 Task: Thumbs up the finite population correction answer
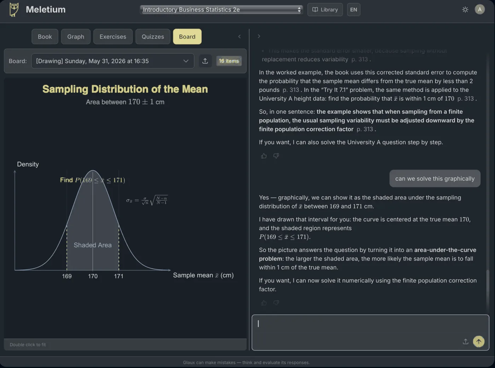pos(264,156)
